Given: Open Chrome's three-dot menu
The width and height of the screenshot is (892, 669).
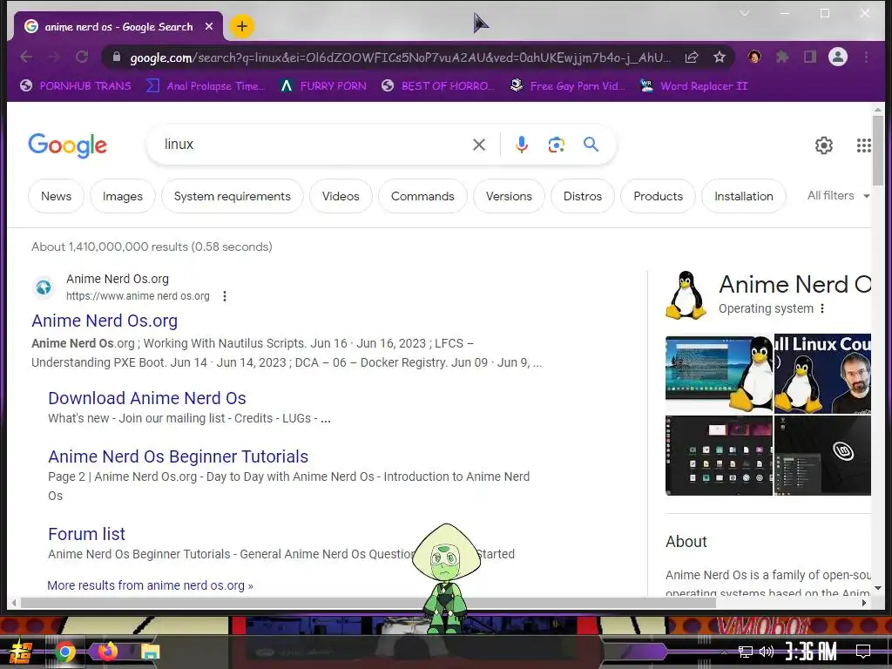Looking at the screenshot, I should click(x=866, y=57).
